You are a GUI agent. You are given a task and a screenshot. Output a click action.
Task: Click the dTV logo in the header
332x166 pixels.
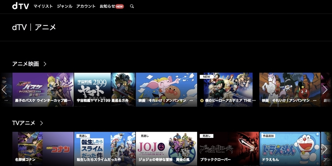click(x=20, y=6)
